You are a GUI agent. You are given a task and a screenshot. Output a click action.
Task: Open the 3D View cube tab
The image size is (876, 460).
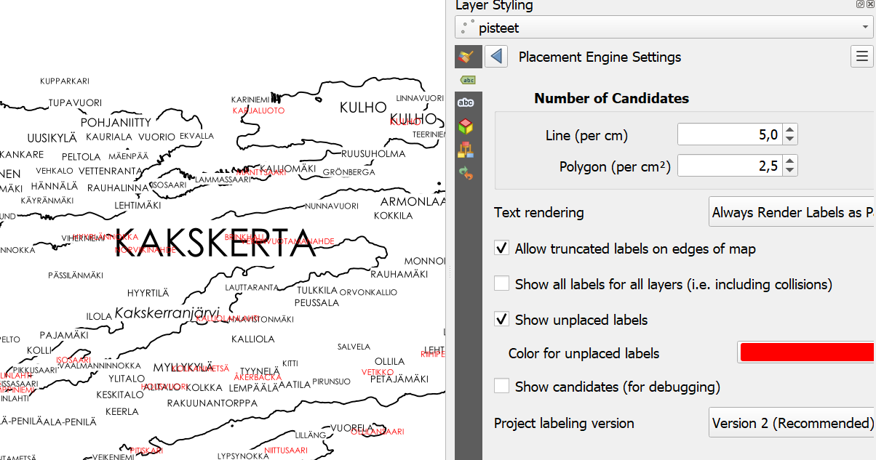(x=466, y=126)
